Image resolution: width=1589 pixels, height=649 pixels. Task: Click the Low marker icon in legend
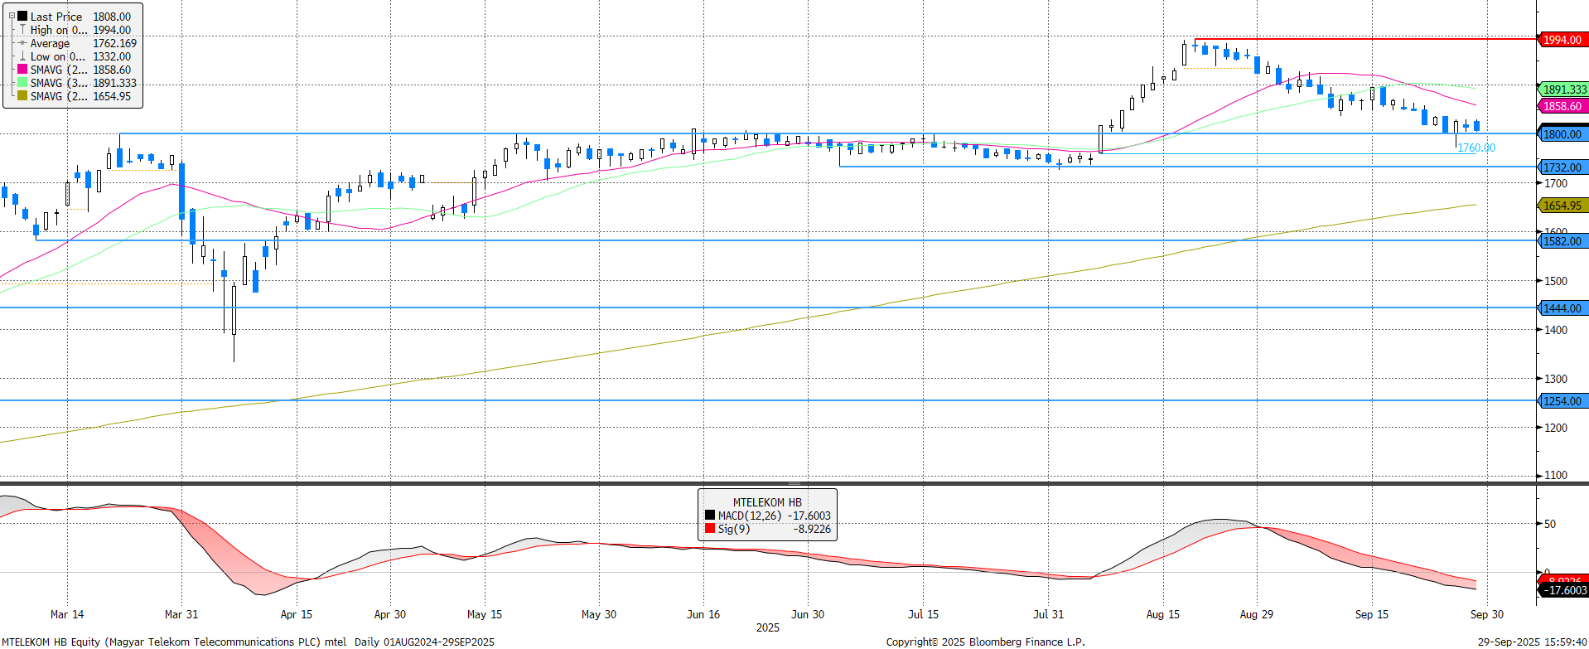tap(22, 56)
